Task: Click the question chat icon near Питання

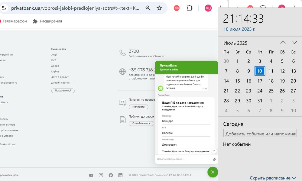Action: point(122,102)
